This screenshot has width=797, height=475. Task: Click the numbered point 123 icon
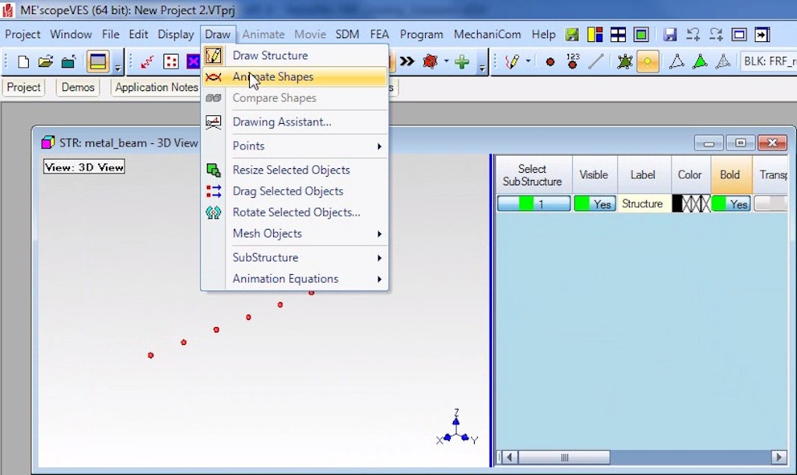[x=573, y=62]
